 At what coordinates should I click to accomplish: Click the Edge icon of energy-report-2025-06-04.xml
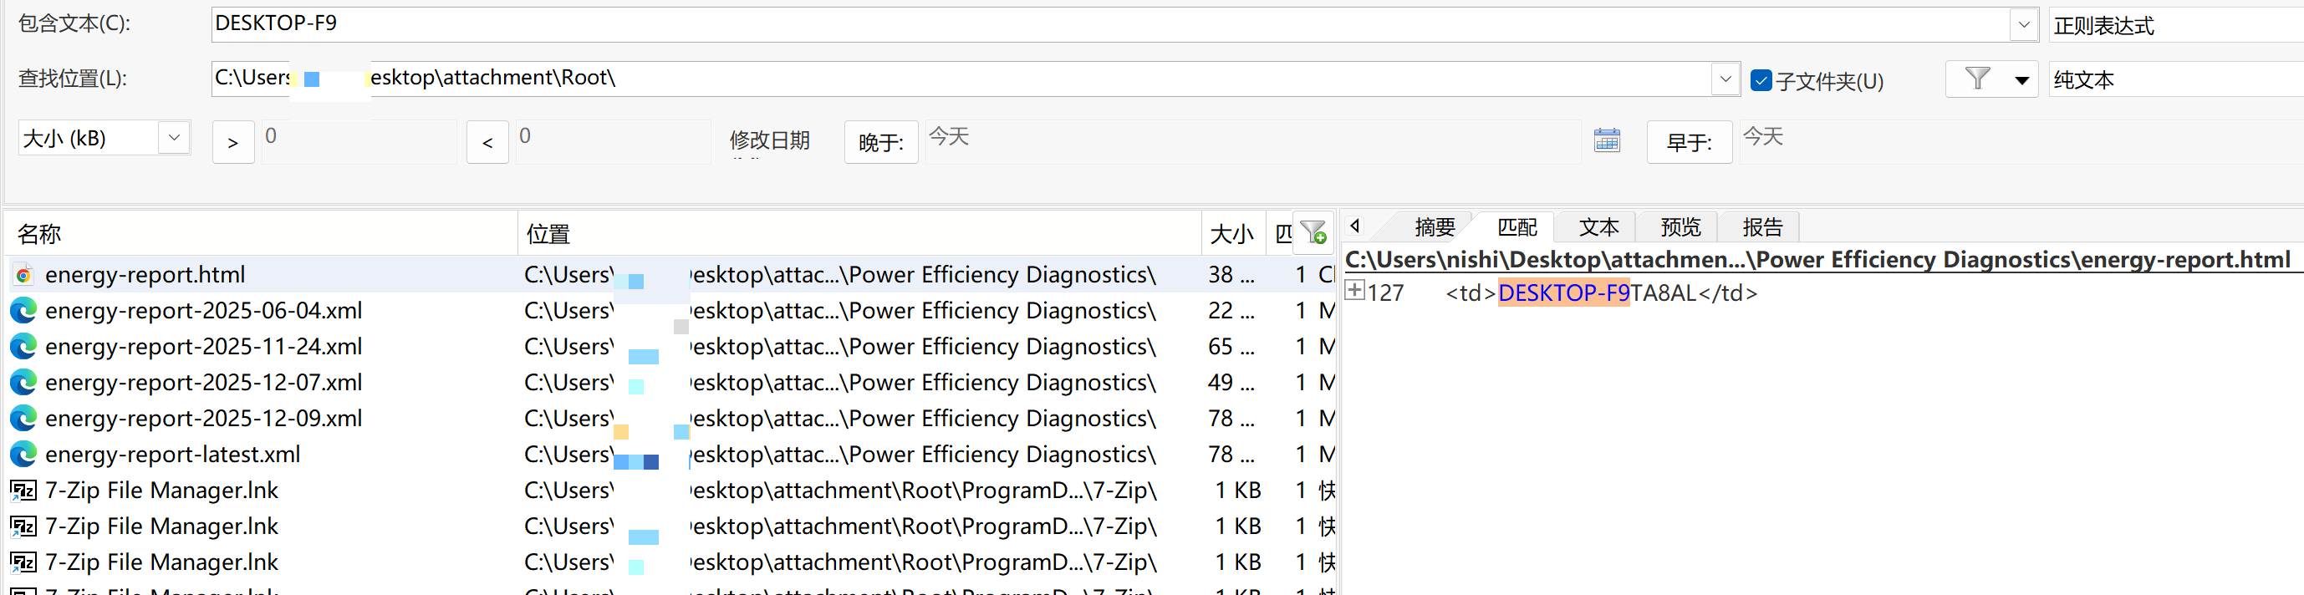(23, 312)
